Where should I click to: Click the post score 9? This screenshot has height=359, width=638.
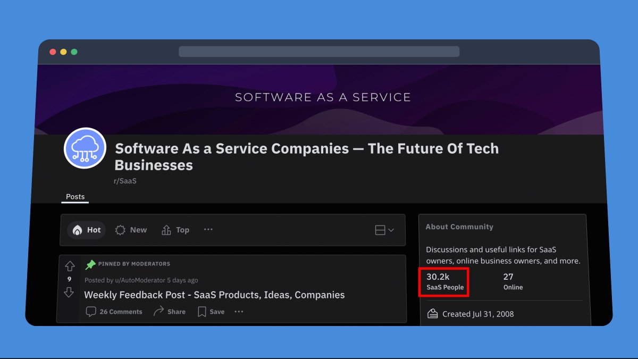coord(69,279)
